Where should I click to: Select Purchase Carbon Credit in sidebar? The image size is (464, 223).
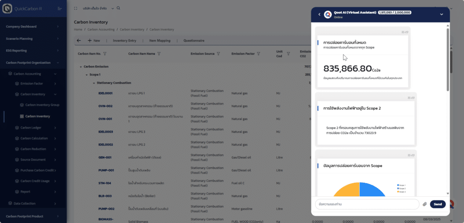tap(37, 171)
